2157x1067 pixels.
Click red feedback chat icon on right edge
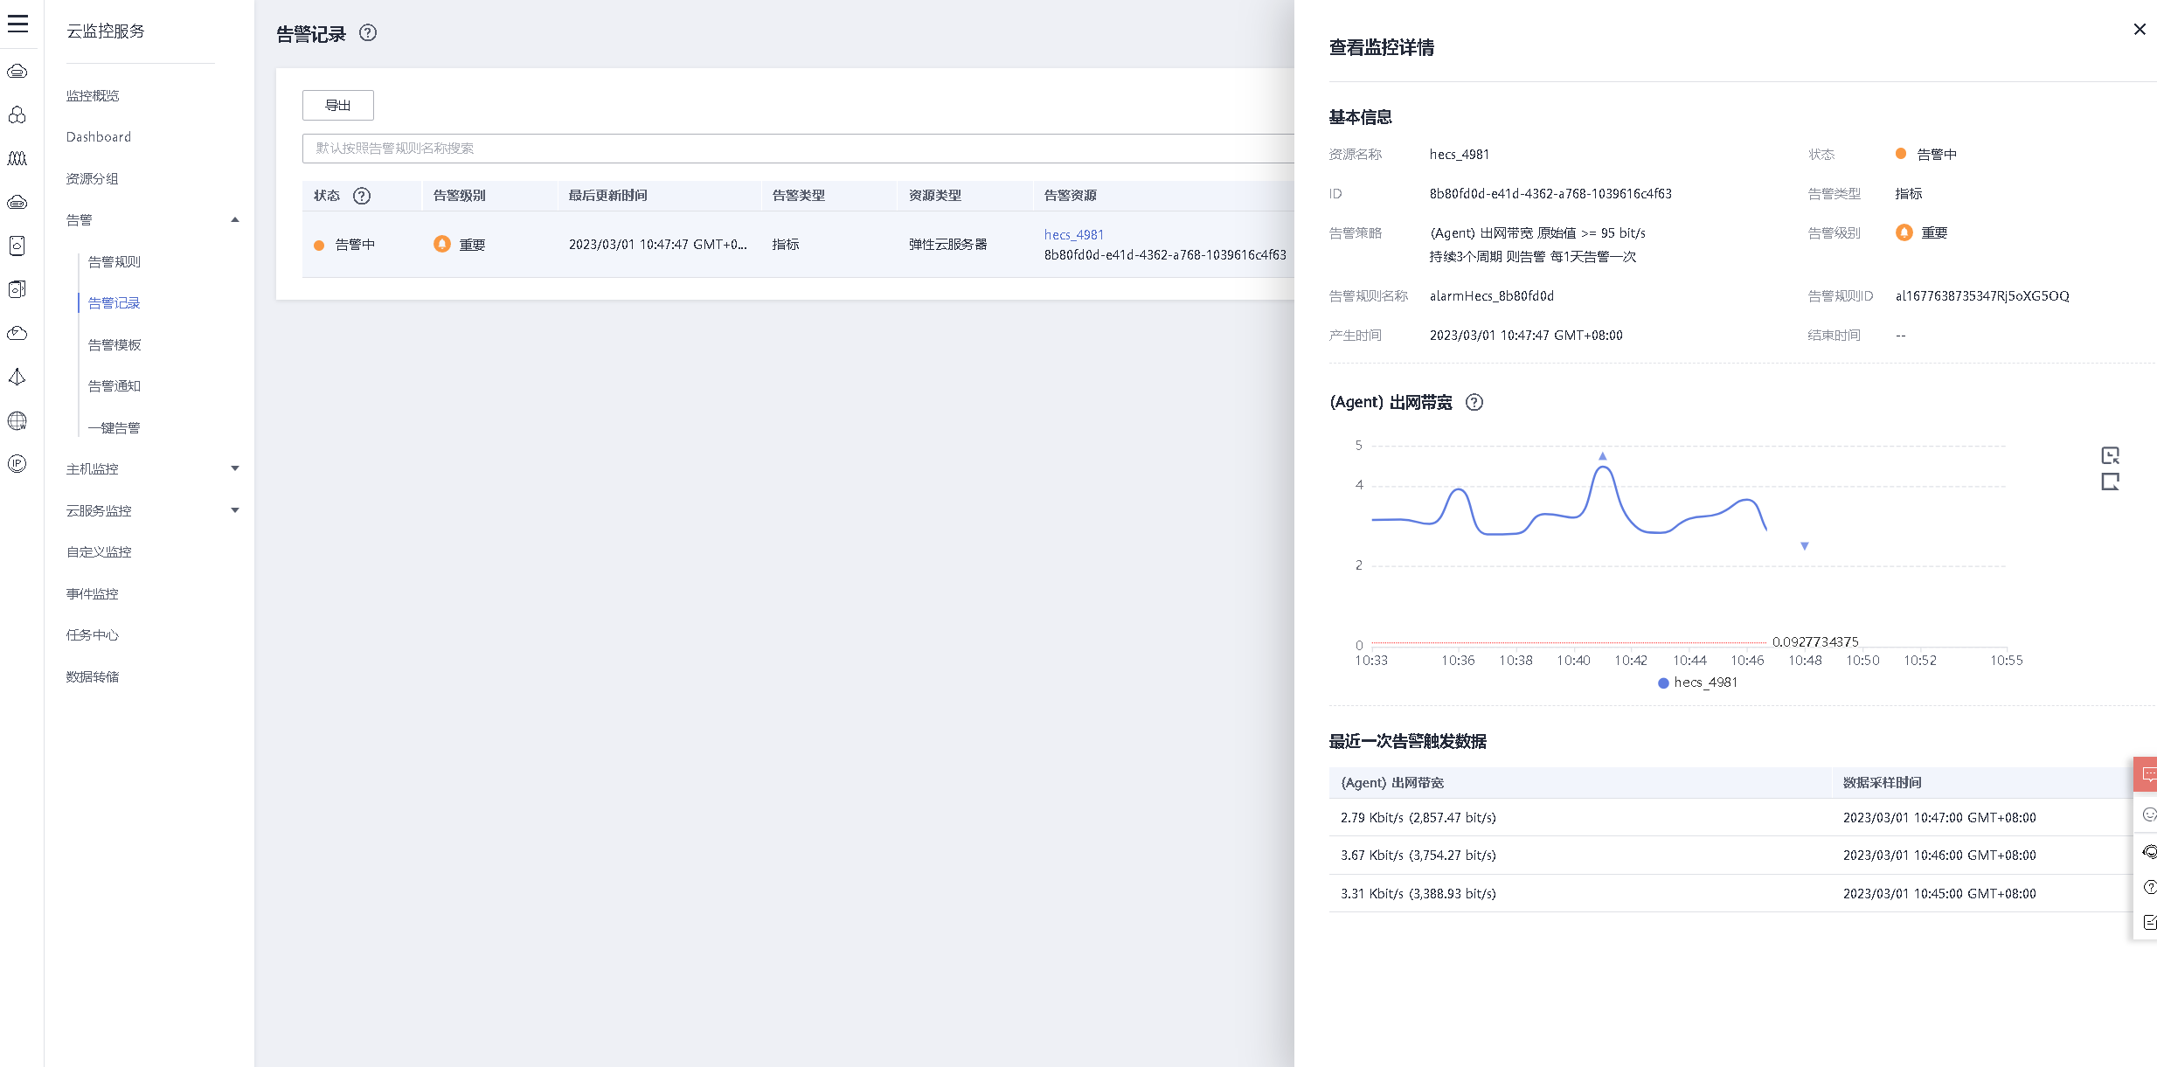2148,774
